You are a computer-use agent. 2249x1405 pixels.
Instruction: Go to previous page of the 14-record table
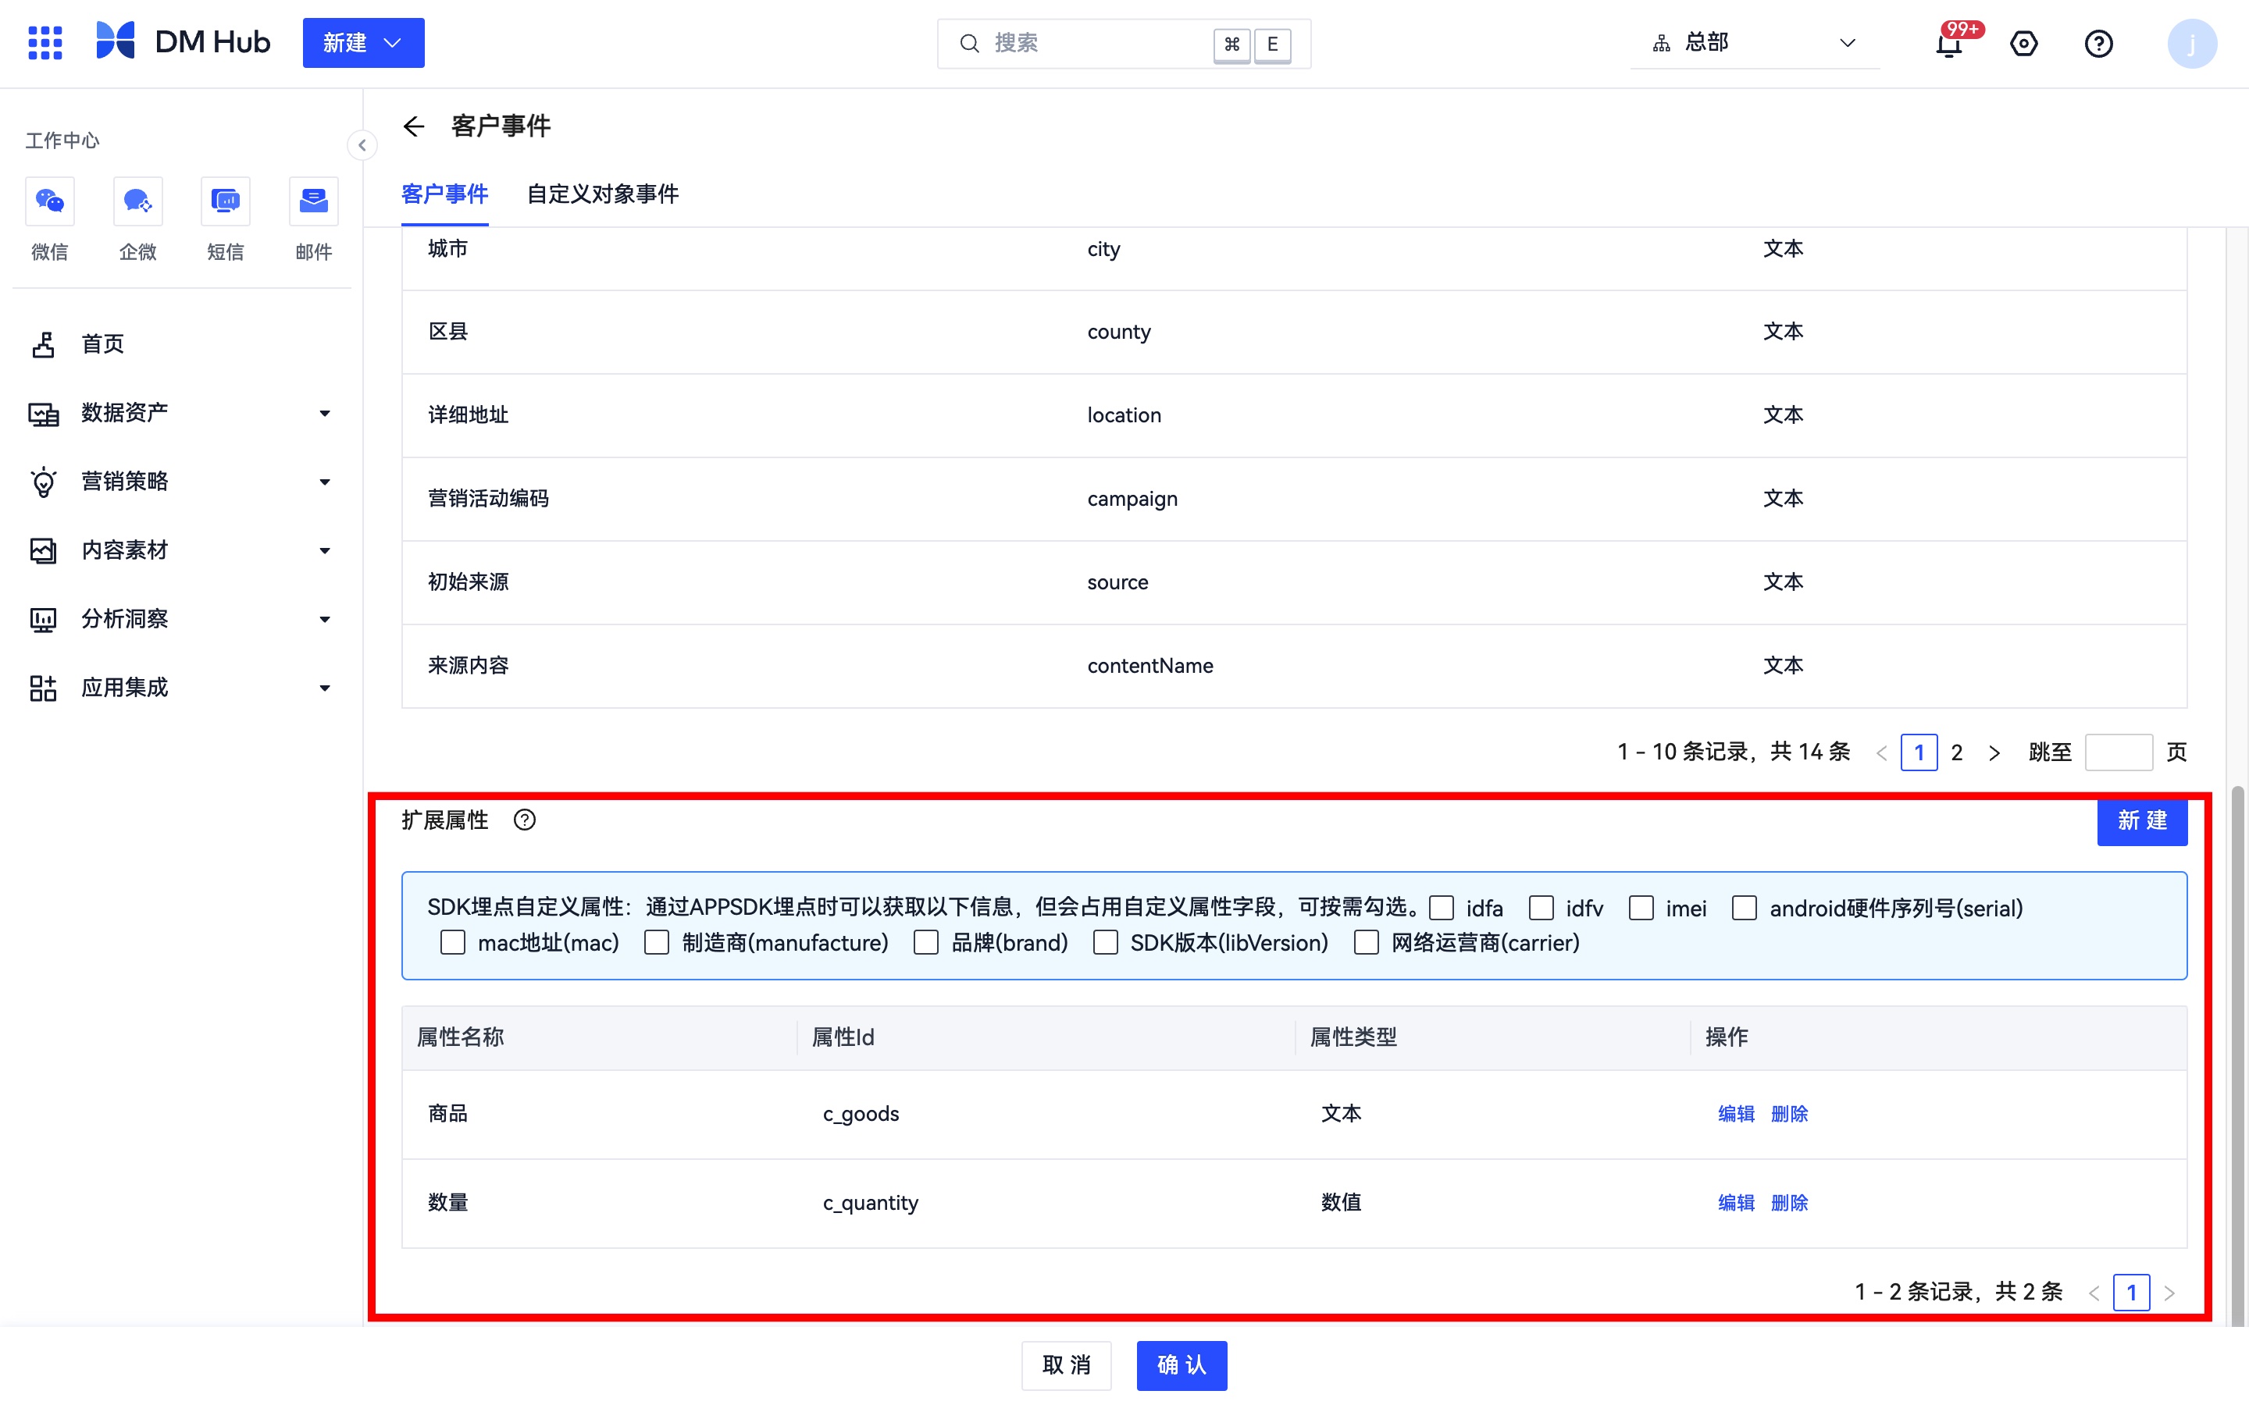(x=1882, y=752)
